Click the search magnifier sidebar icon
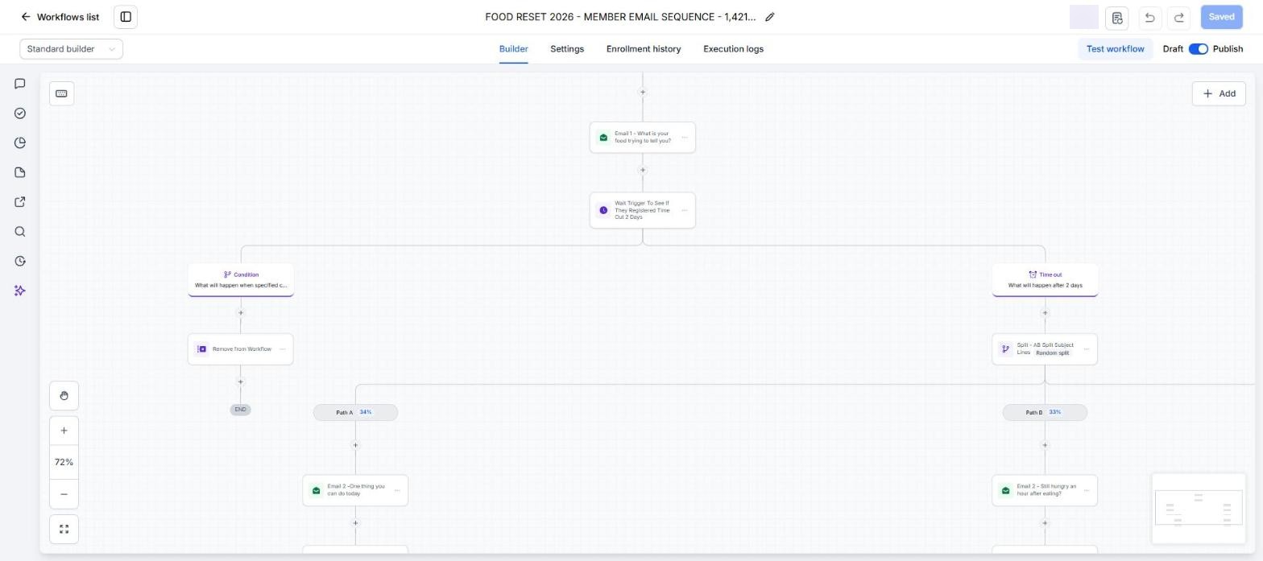This screenshot has height=561, width=1263. coord(20,232)
